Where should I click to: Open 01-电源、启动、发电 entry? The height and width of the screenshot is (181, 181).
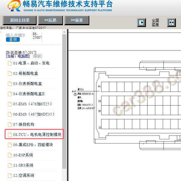click(31, 63)
